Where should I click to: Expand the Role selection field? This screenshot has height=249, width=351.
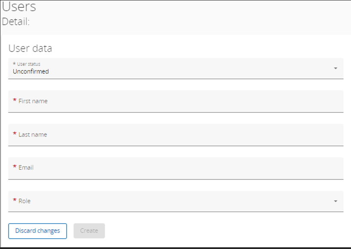[172, 201]
